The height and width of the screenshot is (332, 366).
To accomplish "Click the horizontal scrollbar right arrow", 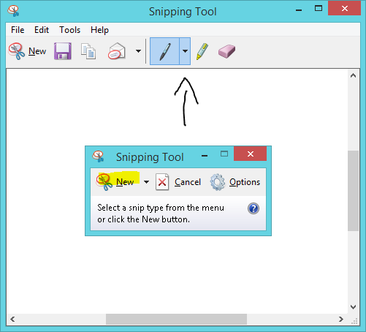I will point(341,319).
